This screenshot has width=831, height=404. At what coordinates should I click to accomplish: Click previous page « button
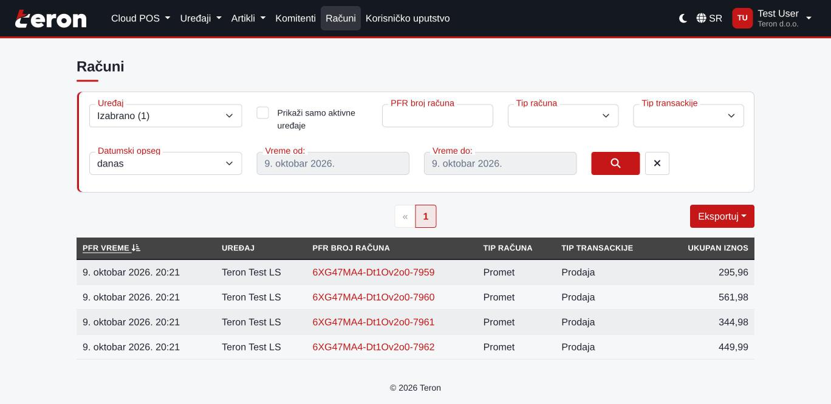(405, 216)
